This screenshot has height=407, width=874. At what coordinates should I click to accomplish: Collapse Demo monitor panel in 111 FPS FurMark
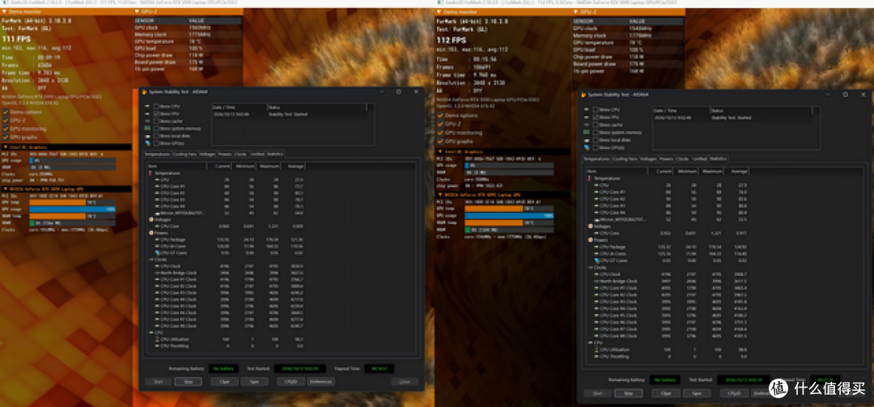click(3, 11)
